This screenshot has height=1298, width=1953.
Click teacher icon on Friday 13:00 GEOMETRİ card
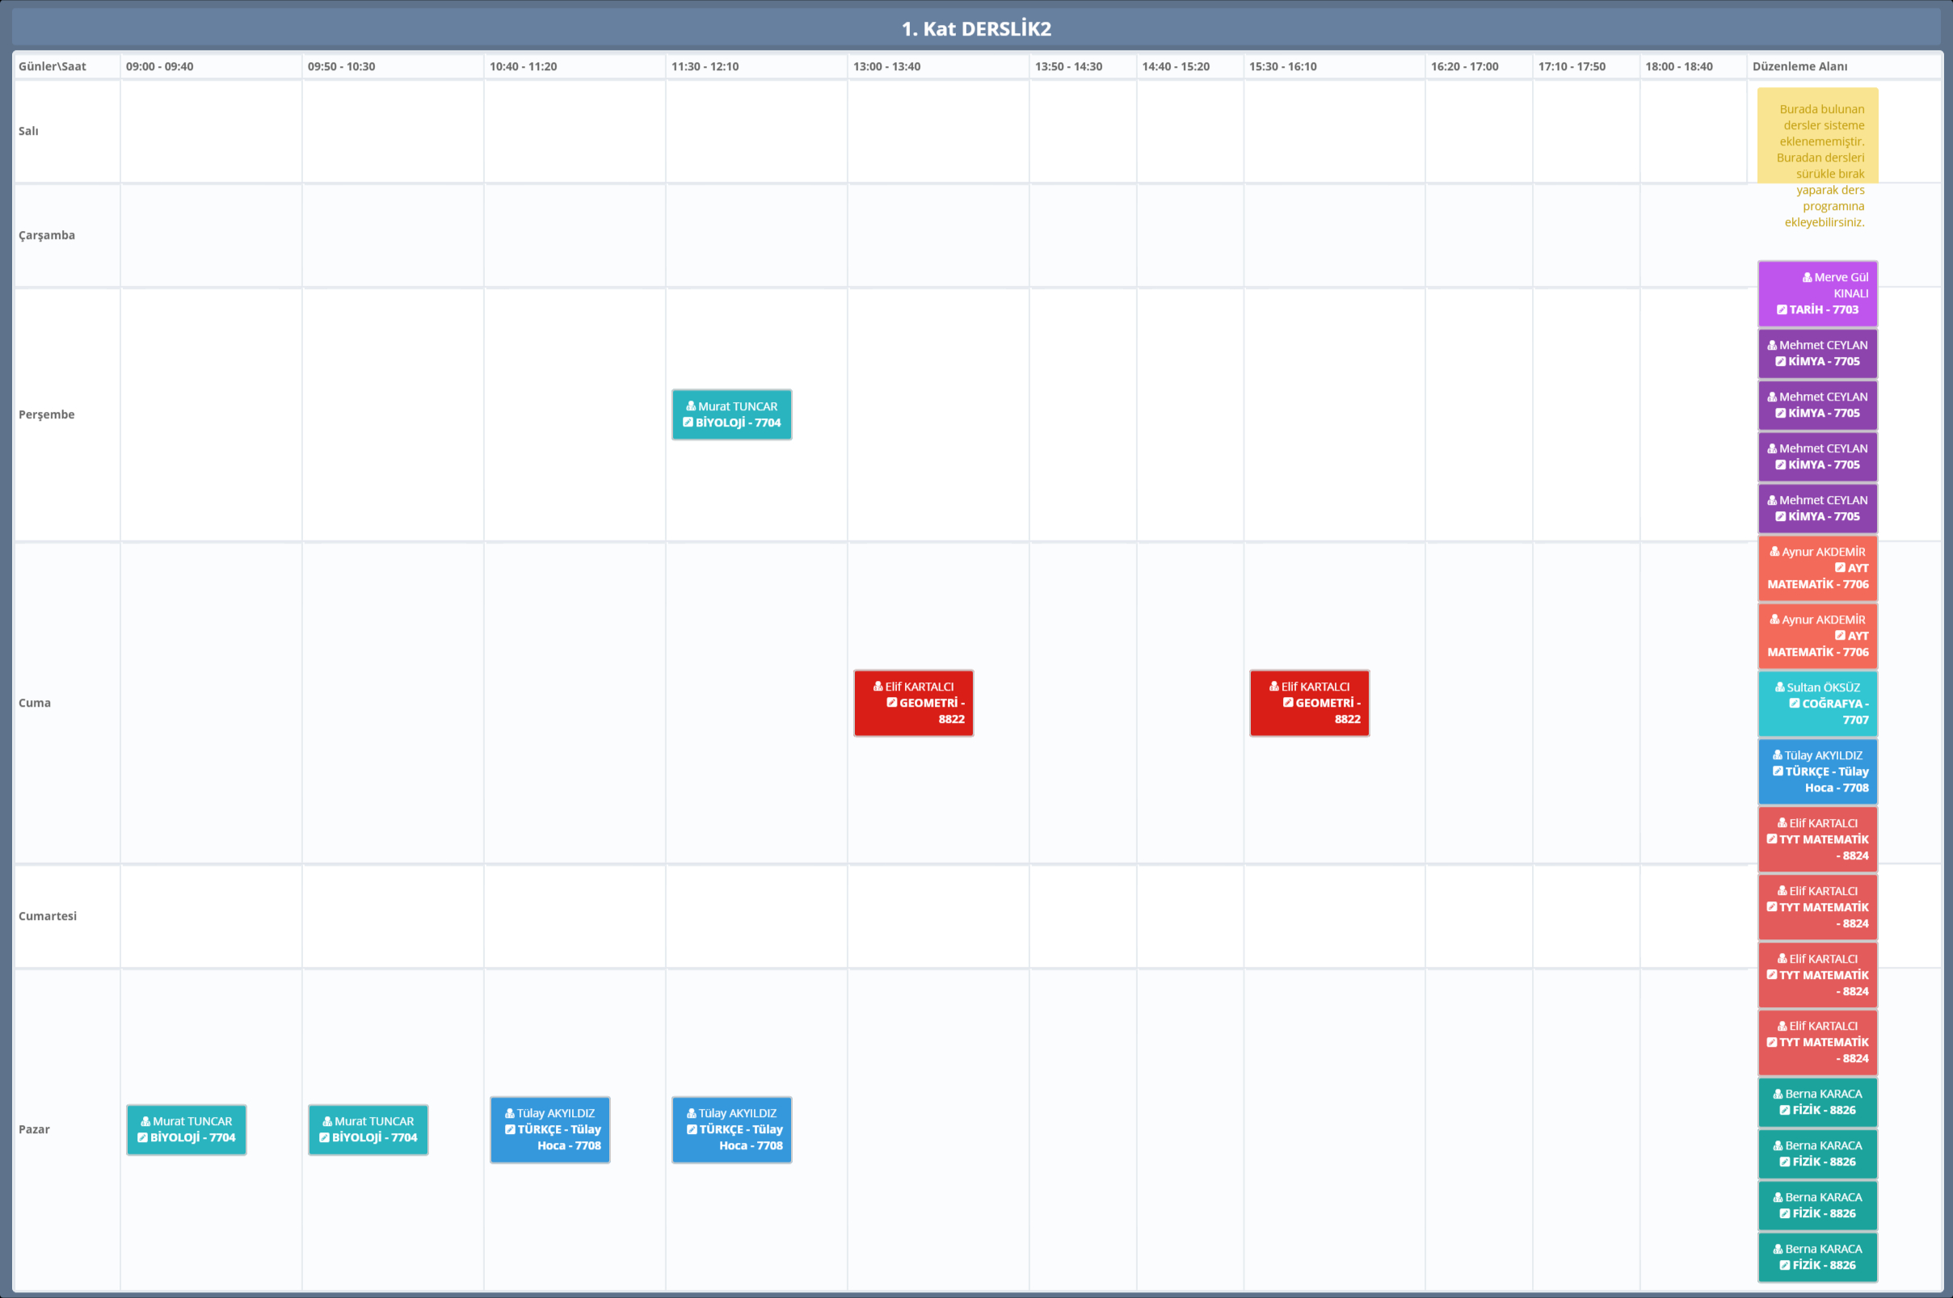tap(878, 687)
